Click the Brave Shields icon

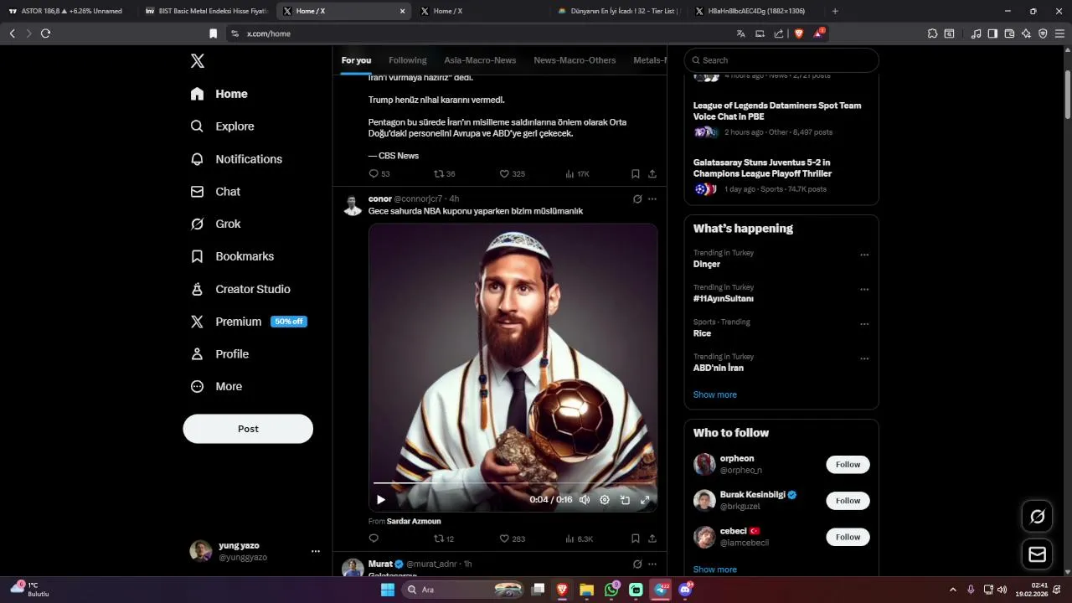(798, 33)
